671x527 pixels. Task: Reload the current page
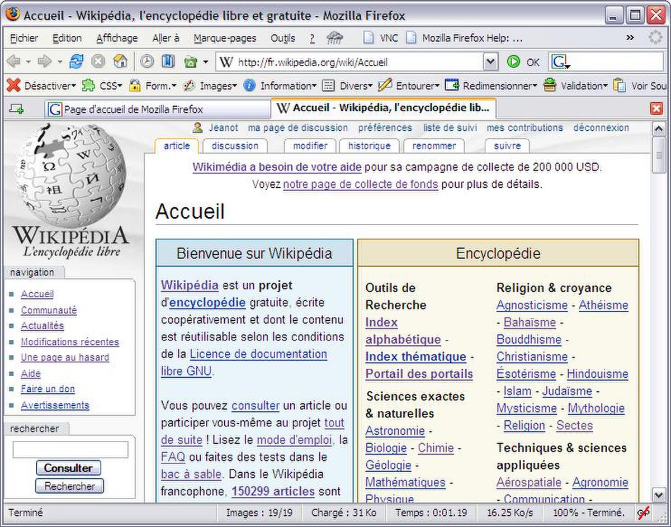[76, 61]
